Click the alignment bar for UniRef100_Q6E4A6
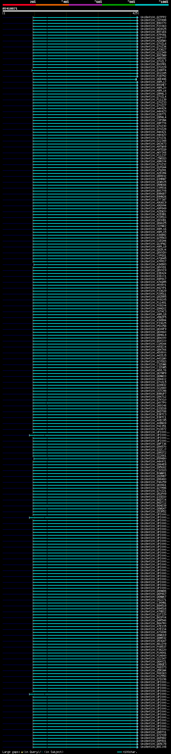The height and width of the screenshot is (754, 171). [85, 79]
